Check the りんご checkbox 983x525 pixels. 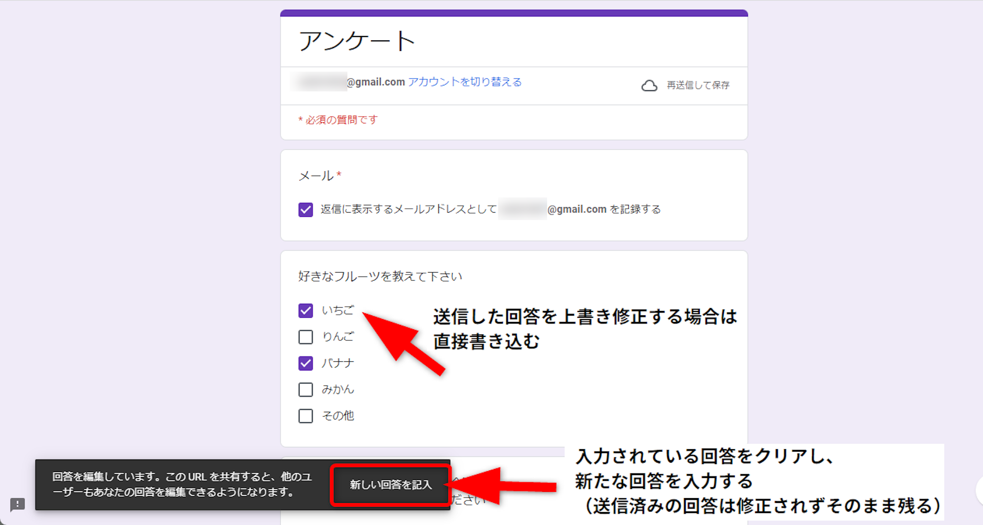[x=306, y=337]
